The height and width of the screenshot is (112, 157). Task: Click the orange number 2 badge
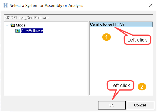tap(142, 87)
